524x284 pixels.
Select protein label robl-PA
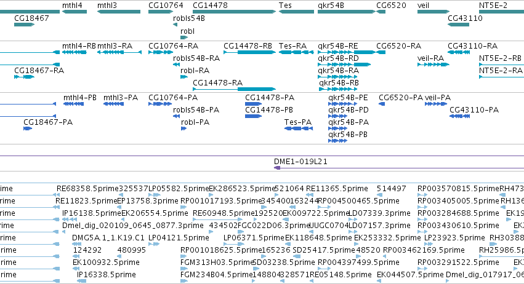pos(195,122)
